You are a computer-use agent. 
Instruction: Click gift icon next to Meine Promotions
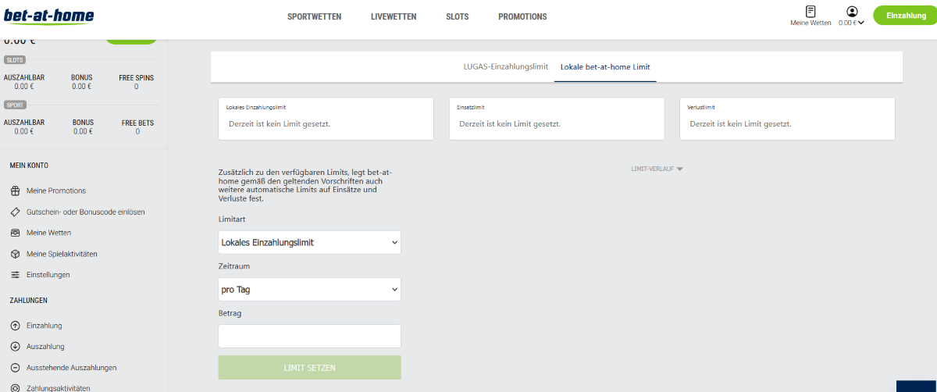coord(15,191)
